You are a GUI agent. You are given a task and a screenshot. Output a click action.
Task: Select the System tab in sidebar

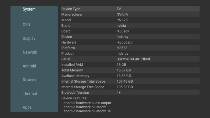pyautogui.click(x=29, y=9)
